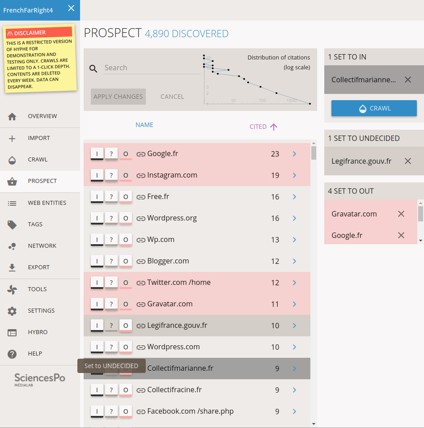Remove Google.fr from SET TO OUT list
Screen dimensions: 424x428
[x=401, y=235]
